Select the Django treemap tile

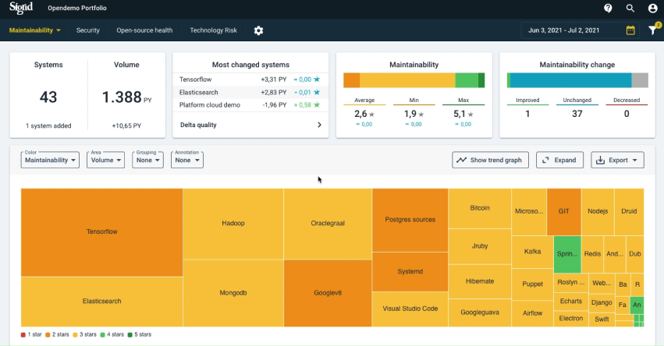pyautogui.click(x=602, y=303)
